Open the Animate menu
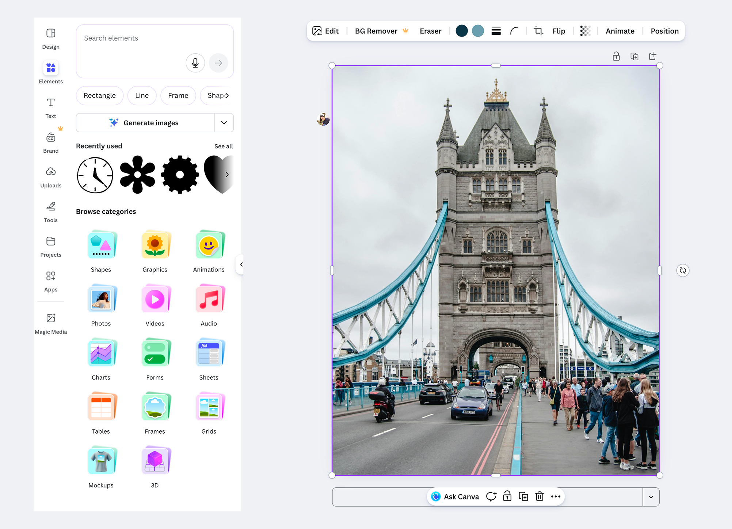 (620, 31)
